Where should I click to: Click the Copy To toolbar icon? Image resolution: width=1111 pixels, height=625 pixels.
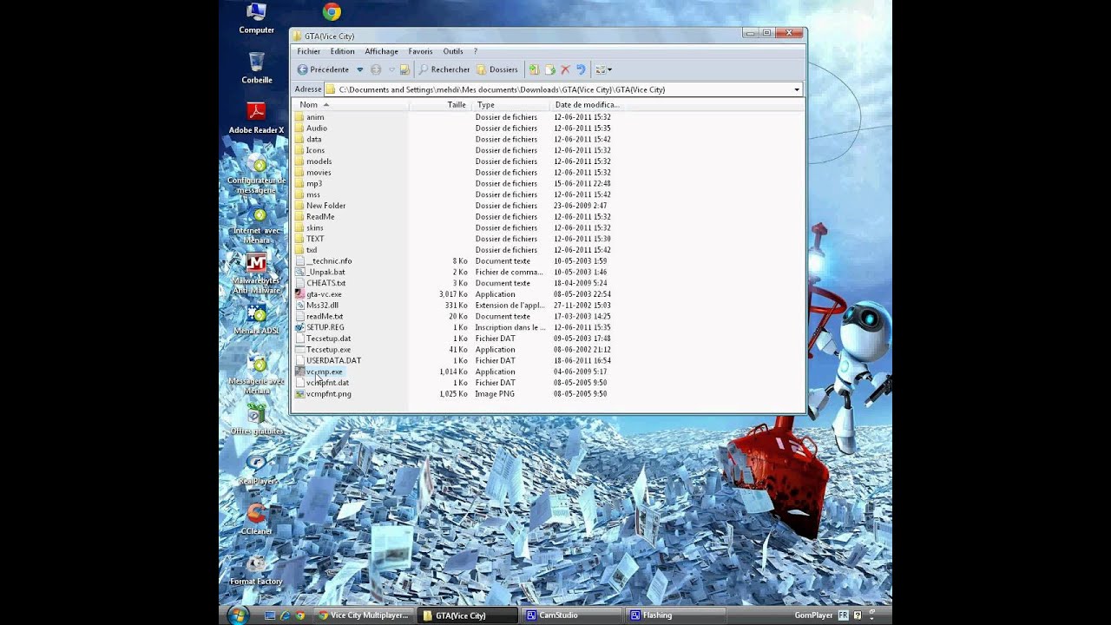coord(549,69)
